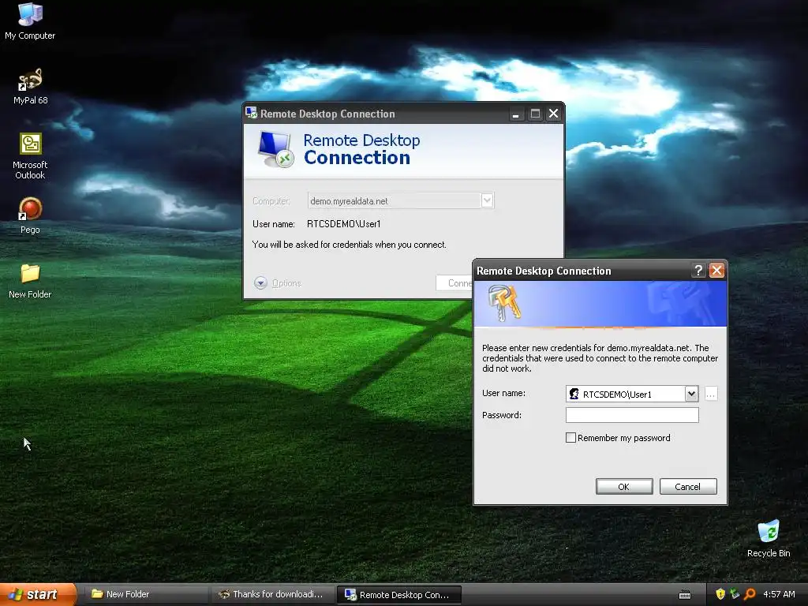Select the Microsoft Outlook desktop icon
The width and height of the screenshot is (808, 606).
point(30,156)
